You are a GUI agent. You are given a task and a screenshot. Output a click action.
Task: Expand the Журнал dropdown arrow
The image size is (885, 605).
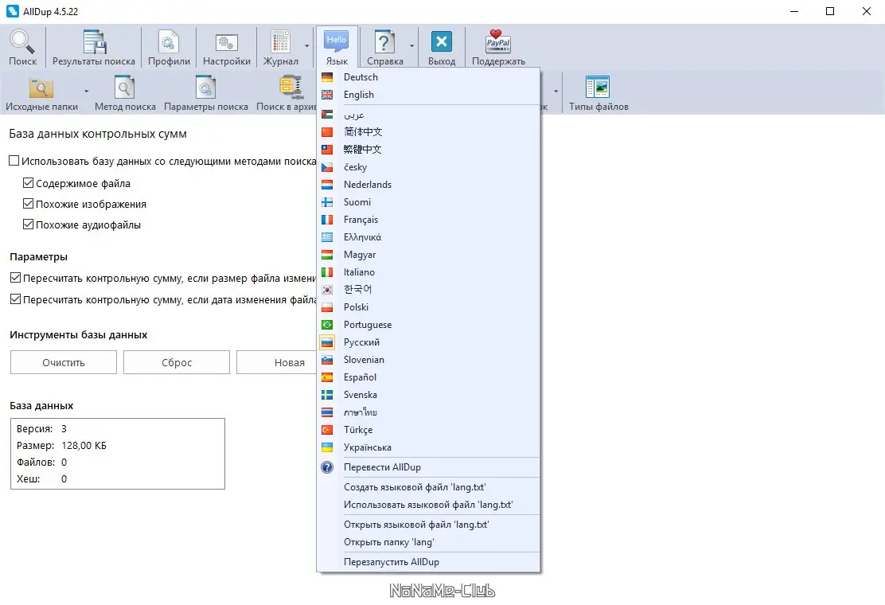(307, 46)
